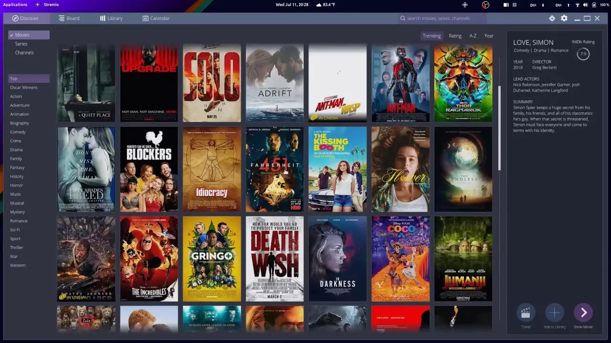Open Stremio settings gear icon
Image resolution: width=611 pixels, height=343 pixels.
[564, 18]
